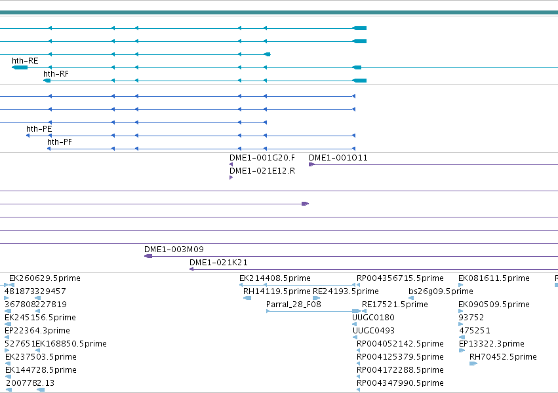558x393 pixels.
Task: Select the UUGC0180 label
Action: pyautogui.click(x=373, y=318)
